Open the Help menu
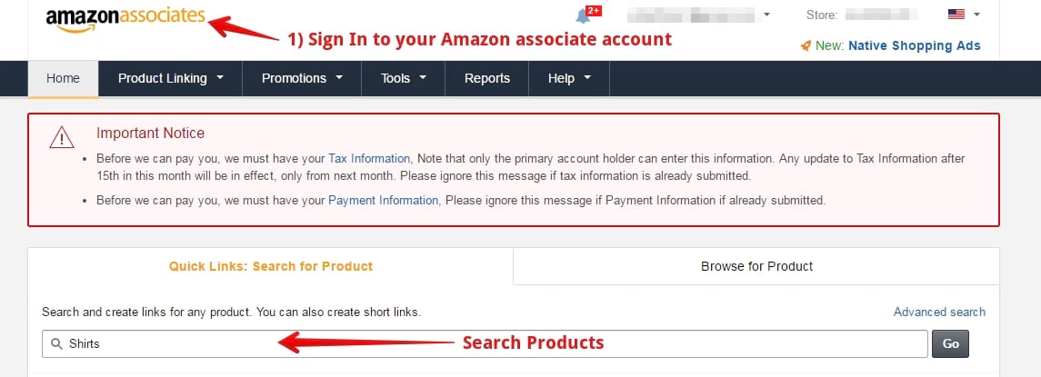Screen dimensions: 1041x377 click(569, 78)
